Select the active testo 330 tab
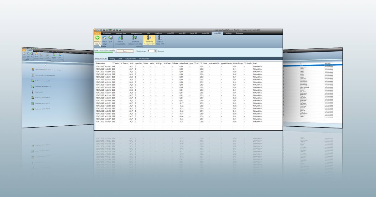Screen dimensions: 376x197 [x=217, y=33]
